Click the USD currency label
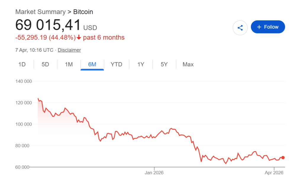303x177 pixels. tap(90, 28)
